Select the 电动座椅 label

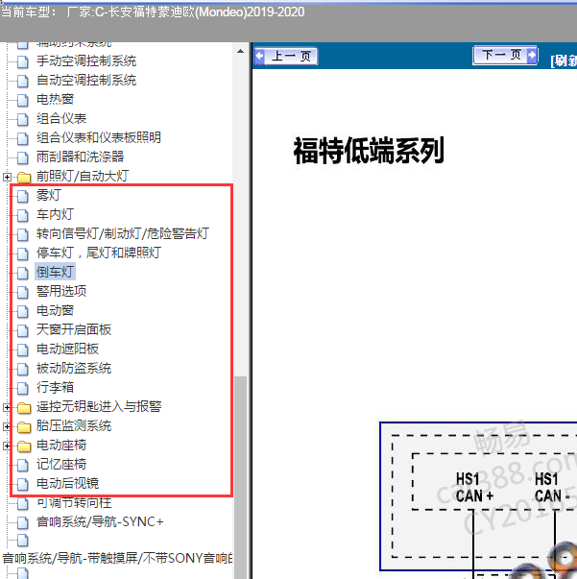[x=61, y=445]
